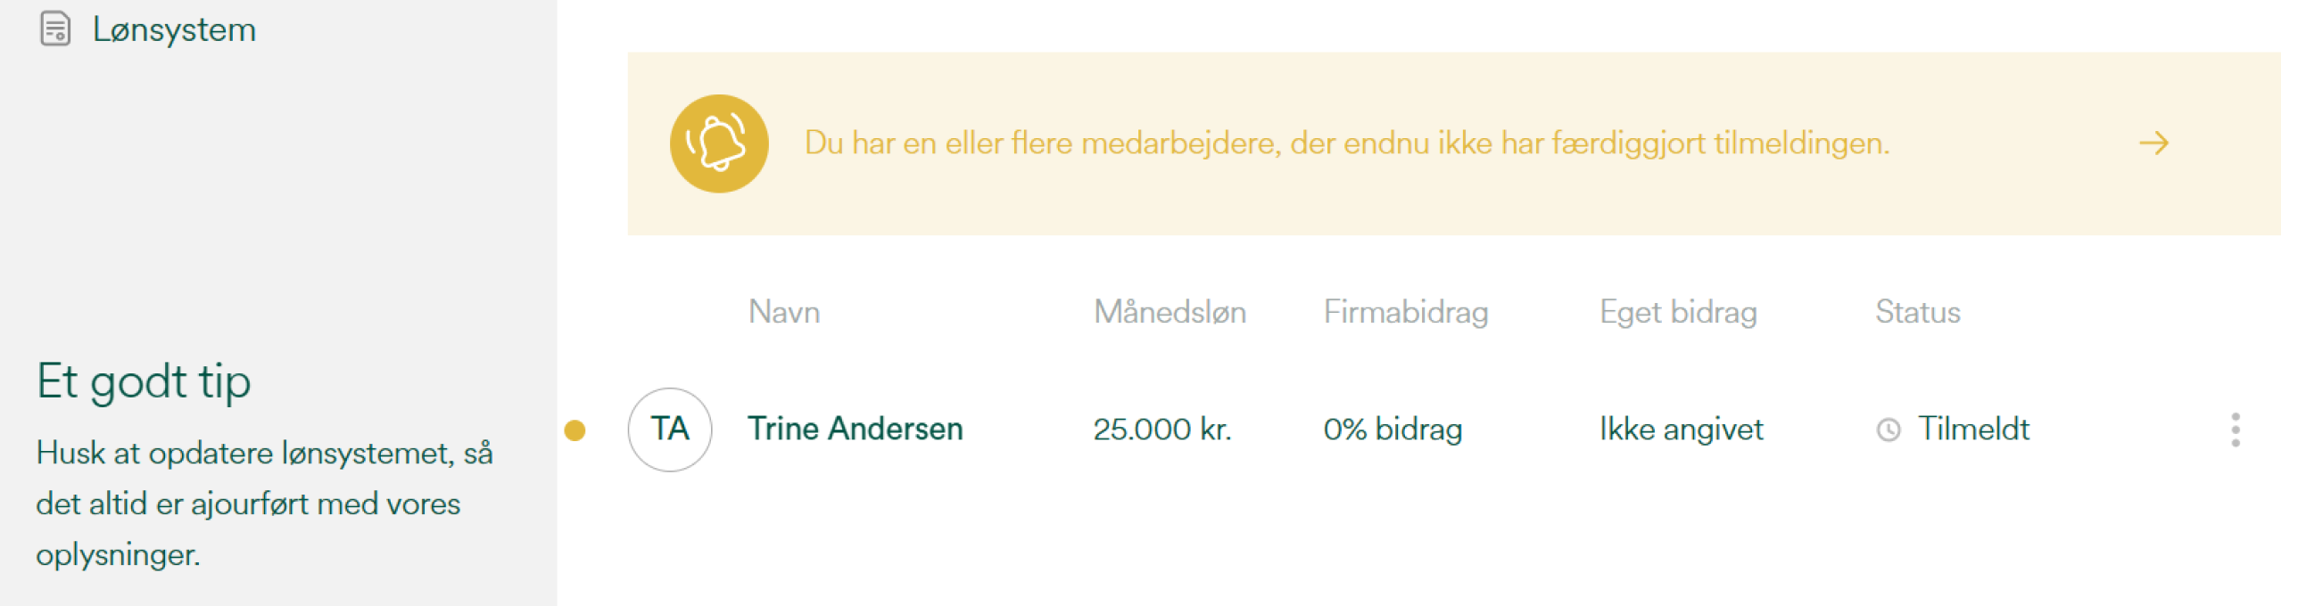The width and height of the screenshot is (2298, 606).
Task: Click the Ikke angivet value
Action: tap(1681, 430)
